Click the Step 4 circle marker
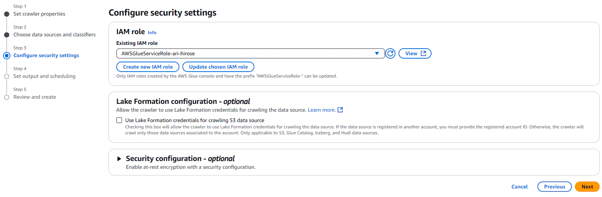602x197 pixels. 6,76
